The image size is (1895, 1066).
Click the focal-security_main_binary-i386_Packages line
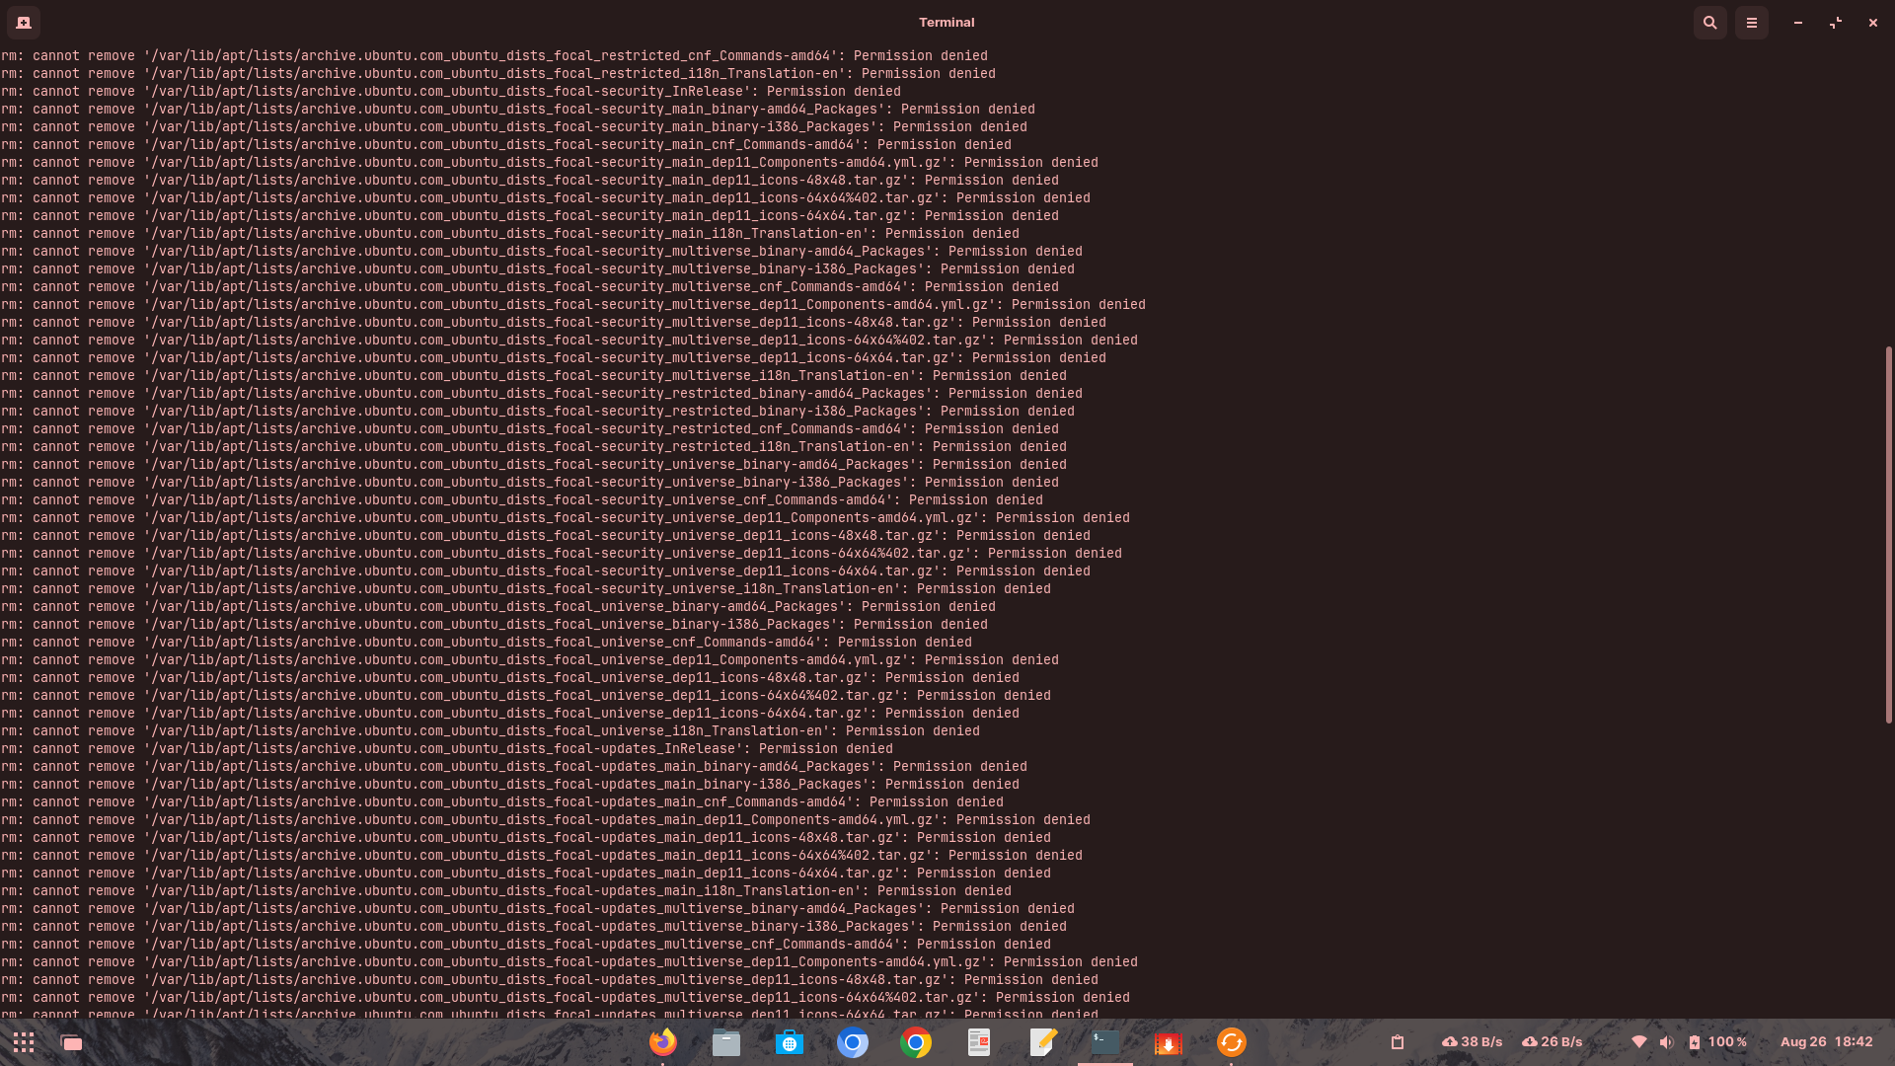coord(514,127)
